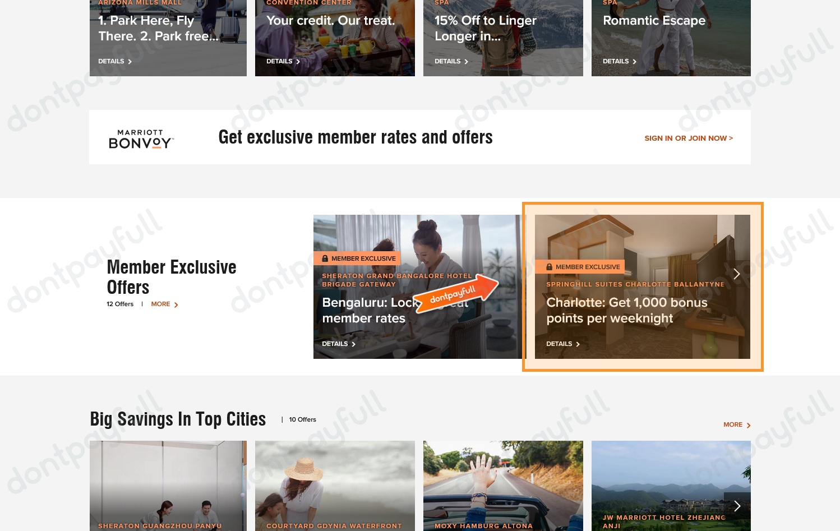The image size is (840, 531).
Task: Click the dontpayfull orange arrow badge
Action: (x=456, y=293)
